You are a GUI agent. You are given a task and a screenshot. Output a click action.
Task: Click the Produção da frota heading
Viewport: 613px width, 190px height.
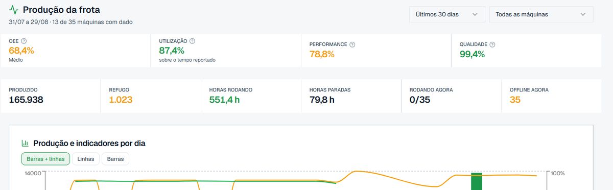61,10
